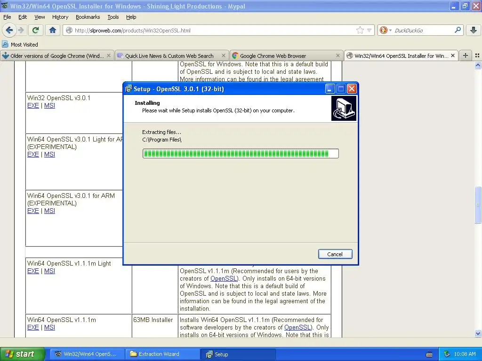Click the site identity globe in address bar
Image resolution: width=482 pixels, height=361 pixels.
click(69, 30)
